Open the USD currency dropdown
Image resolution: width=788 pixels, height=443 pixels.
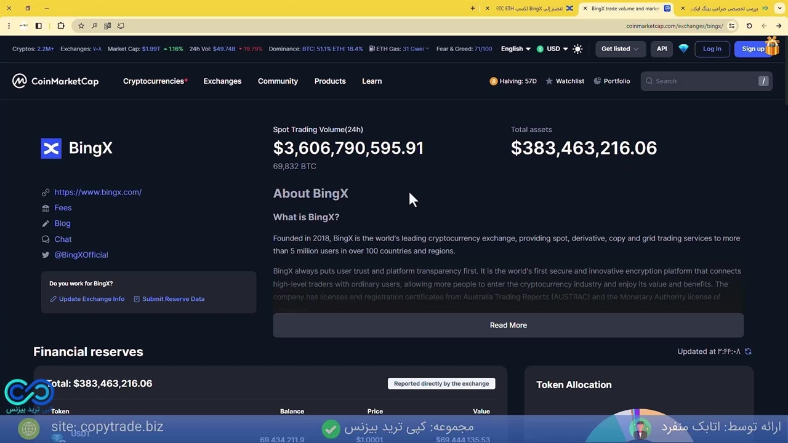(552, 49)
